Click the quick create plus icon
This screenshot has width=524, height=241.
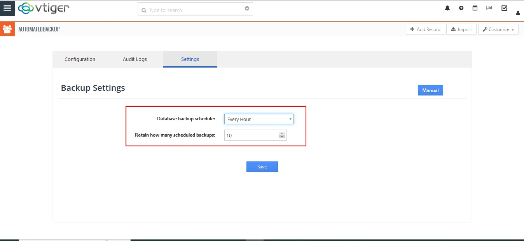click(461, 8)
